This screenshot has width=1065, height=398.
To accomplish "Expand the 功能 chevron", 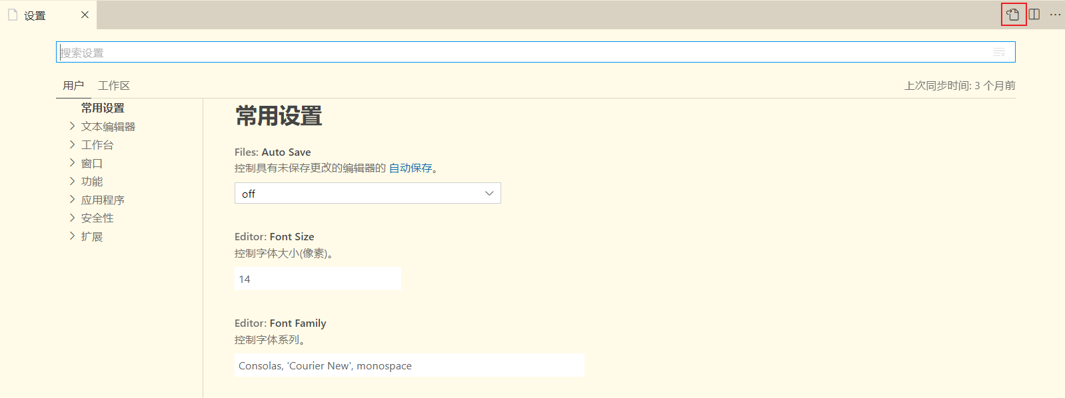I will click(x=72, y=181).
